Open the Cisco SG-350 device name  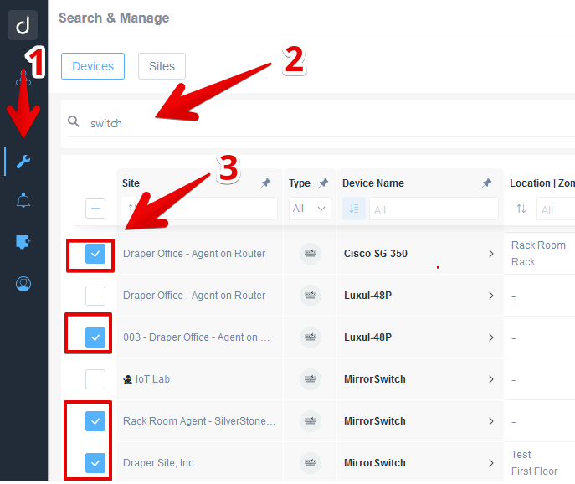(x=376, y=254)
